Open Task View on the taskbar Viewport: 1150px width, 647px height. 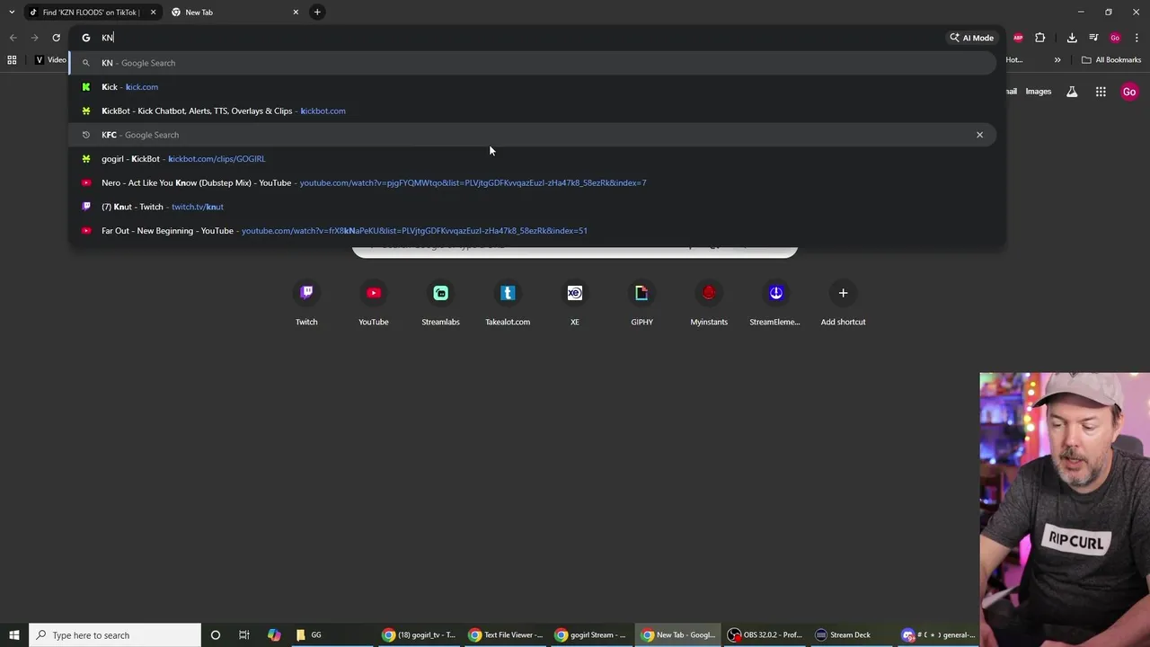244,635
